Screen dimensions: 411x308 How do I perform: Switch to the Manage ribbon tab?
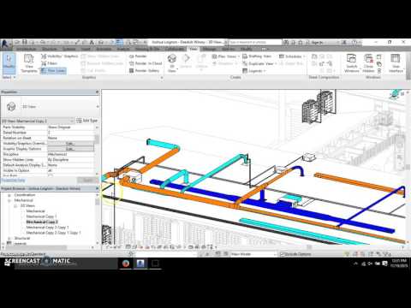[209, 49]
